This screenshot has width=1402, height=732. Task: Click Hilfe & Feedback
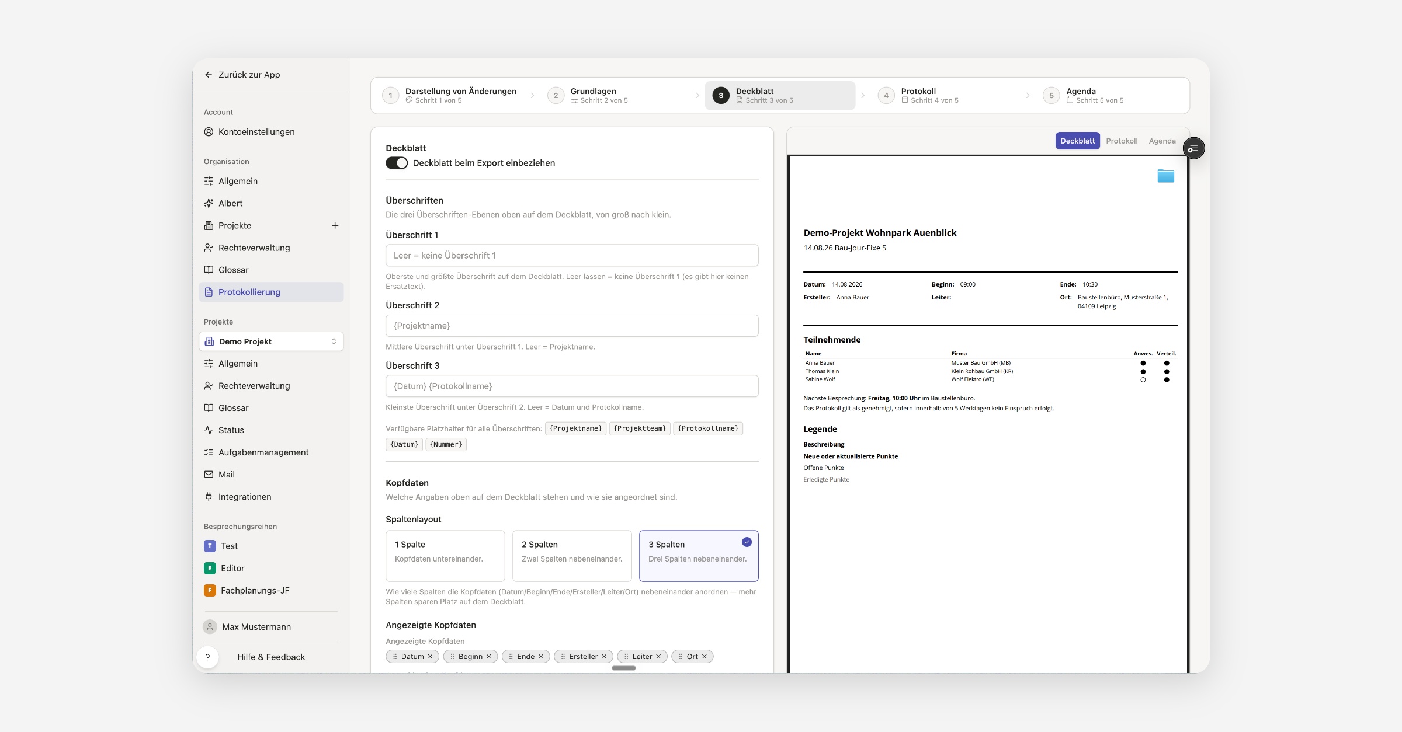[271, 657]
